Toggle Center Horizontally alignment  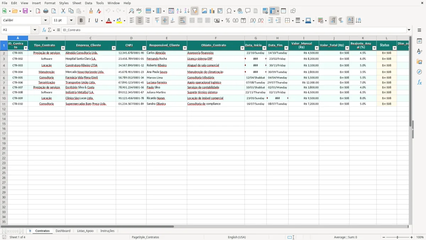(140, 21)
